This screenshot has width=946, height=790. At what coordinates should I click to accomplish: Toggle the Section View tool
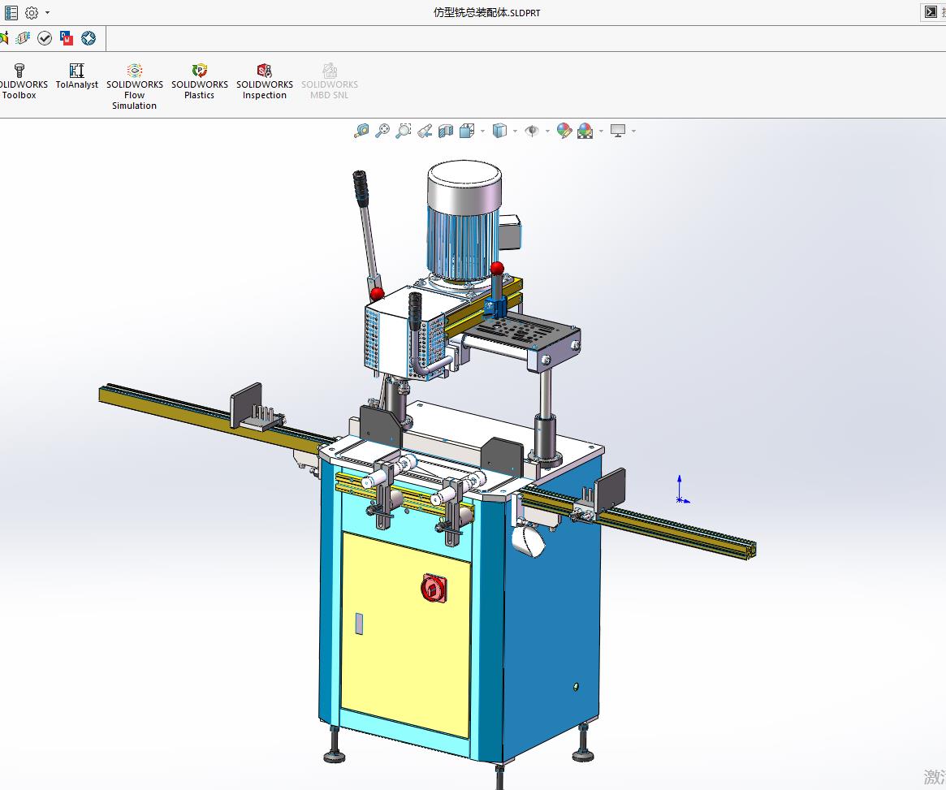[446, 131]
